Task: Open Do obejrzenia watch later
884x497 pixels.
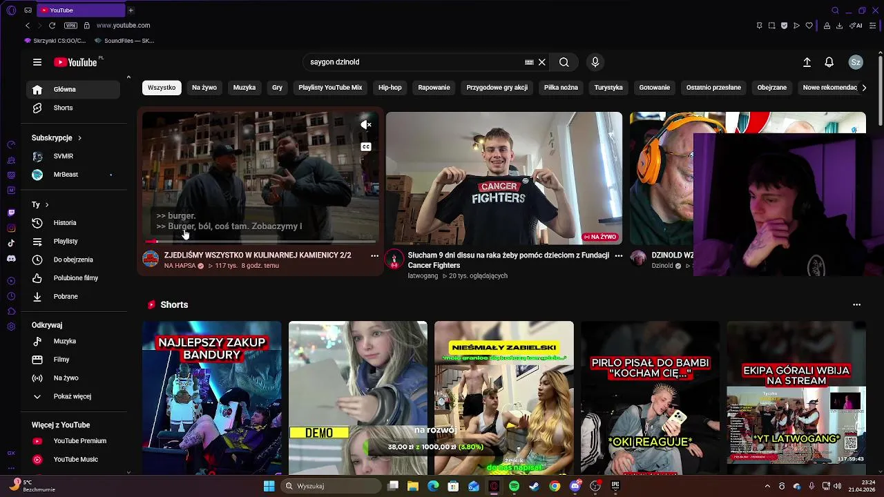Action: click(73, 260)
